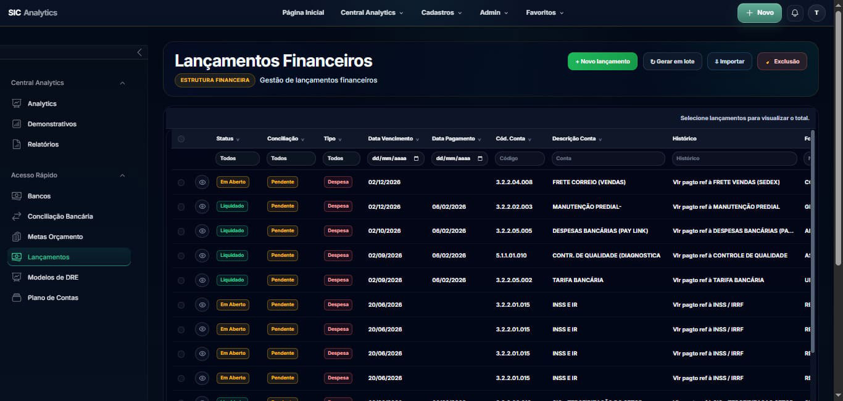
Task: Go to Página Inicial in top menu
Action: coord(303,13)
